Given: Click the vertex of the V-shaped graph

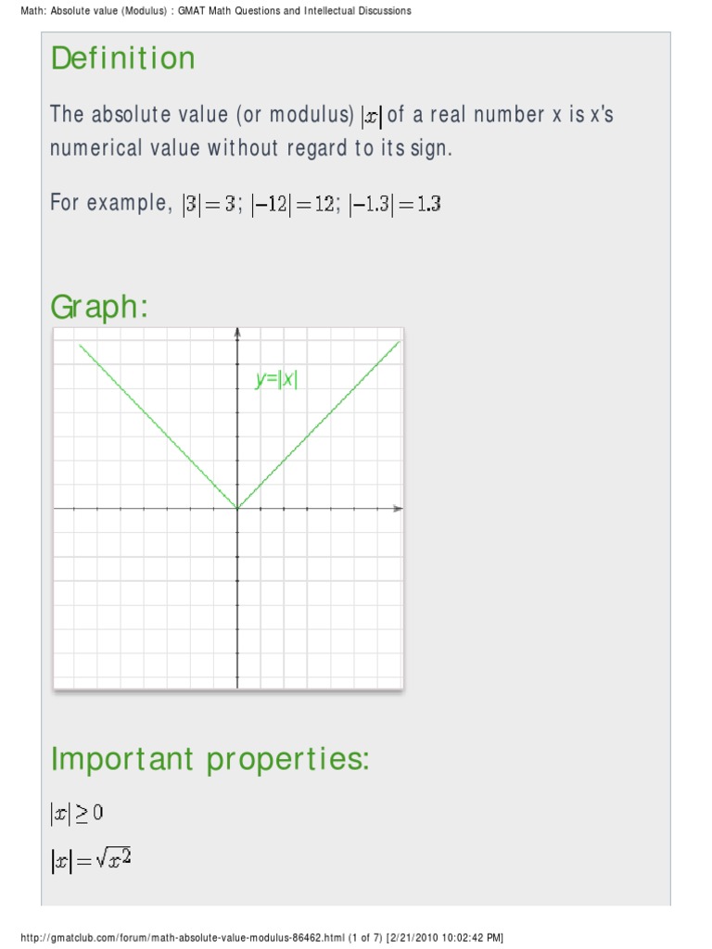Looking at the screenshot, I should coord(237,508).
